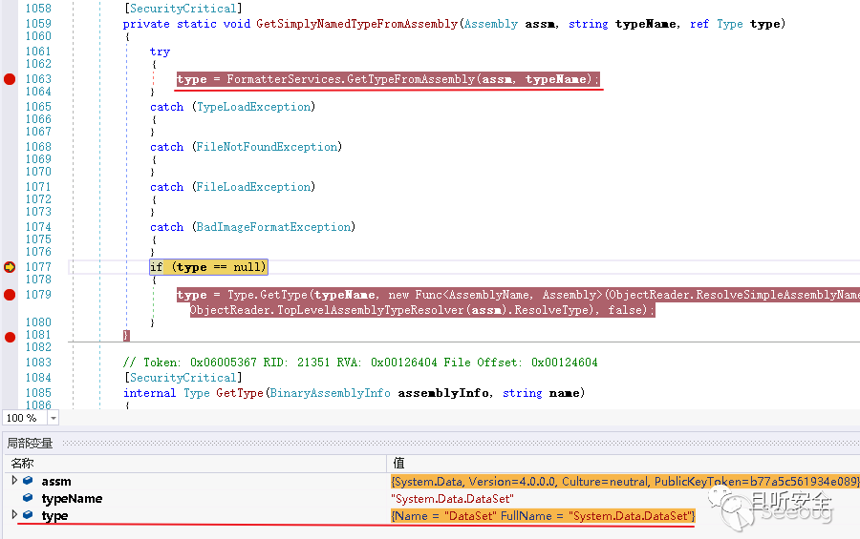Click the 名称 column header
Viewport: 860px width, 539px height.
23,463
